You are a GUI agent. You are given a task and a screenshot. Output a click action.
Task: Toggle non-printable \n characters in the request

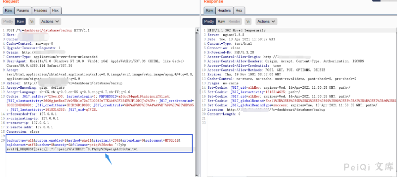[32, 21]
